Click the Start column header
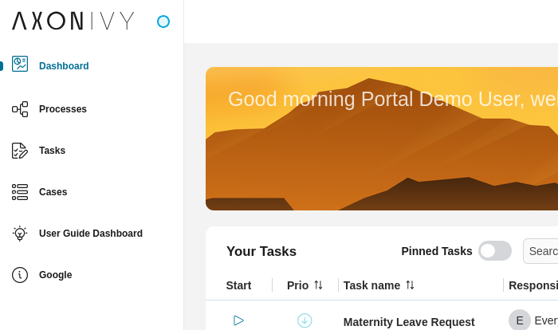This screenshot has width=558, height=330. (x=238, y=285)
